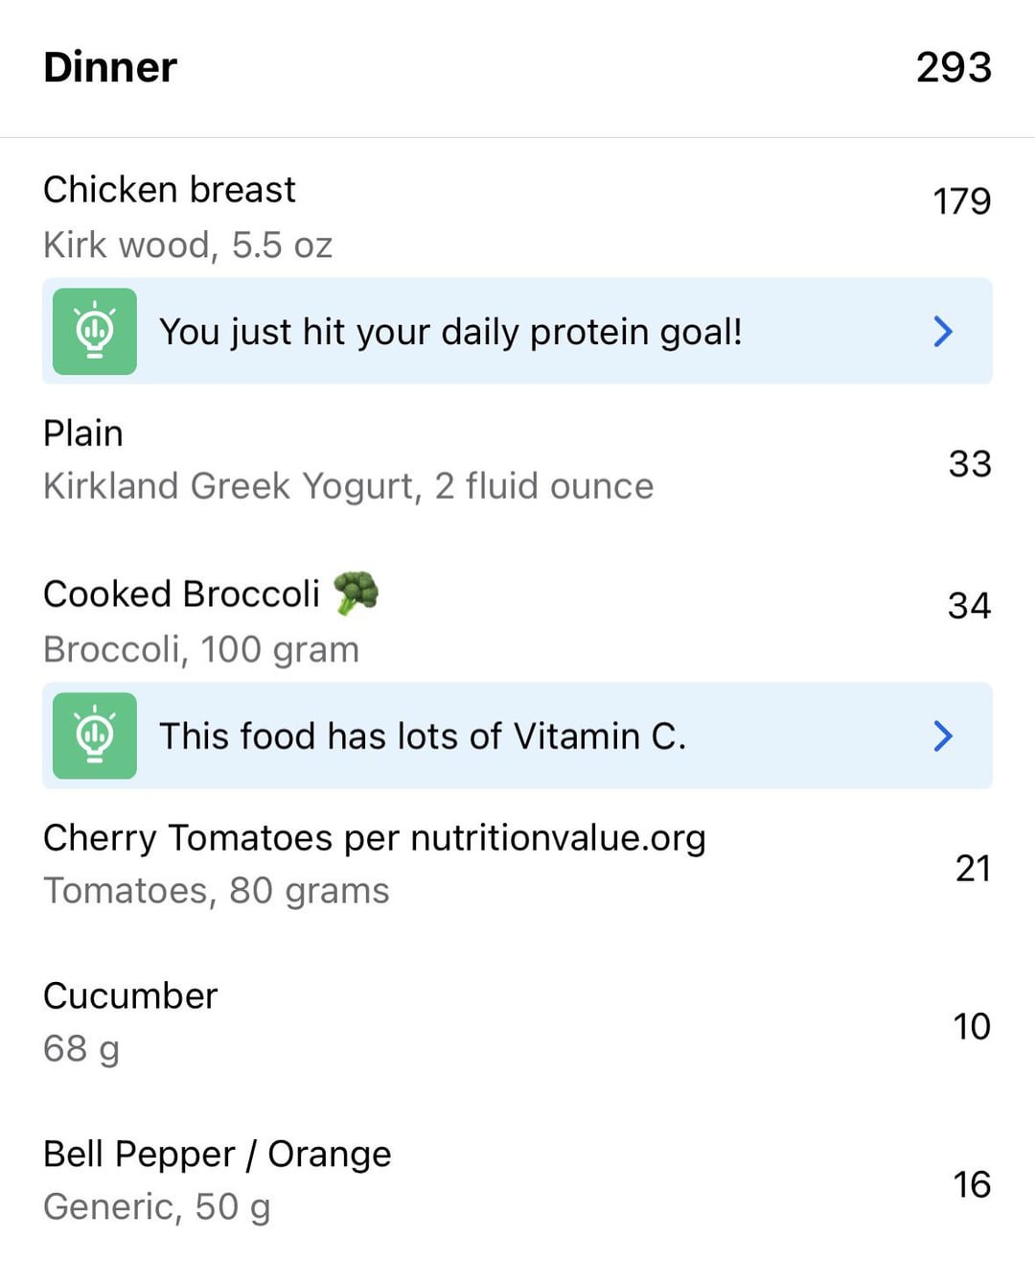Tap the broccoli emoji next to Cooked Broccoli
Screen dimensions: 1035x1285
(x=356, y=594)
